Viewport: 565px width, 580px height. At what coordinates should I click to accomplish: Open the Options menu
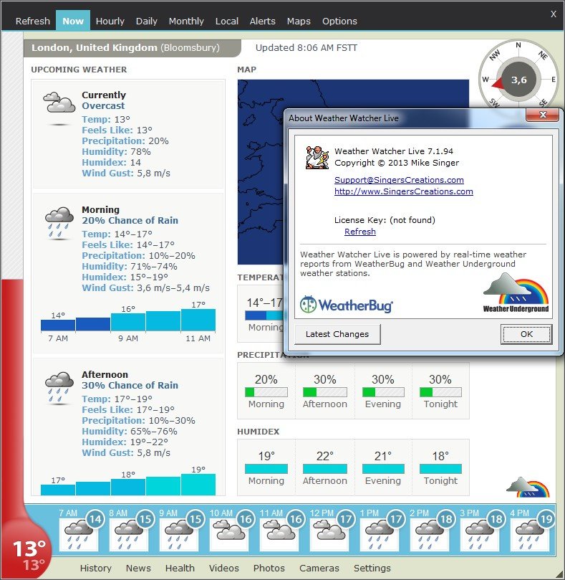click(x=339, y=21)
